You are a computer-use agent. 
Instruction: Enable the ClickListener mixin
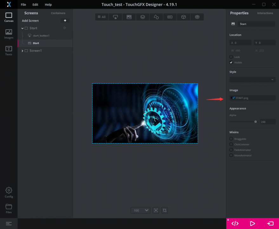point(231,144)
